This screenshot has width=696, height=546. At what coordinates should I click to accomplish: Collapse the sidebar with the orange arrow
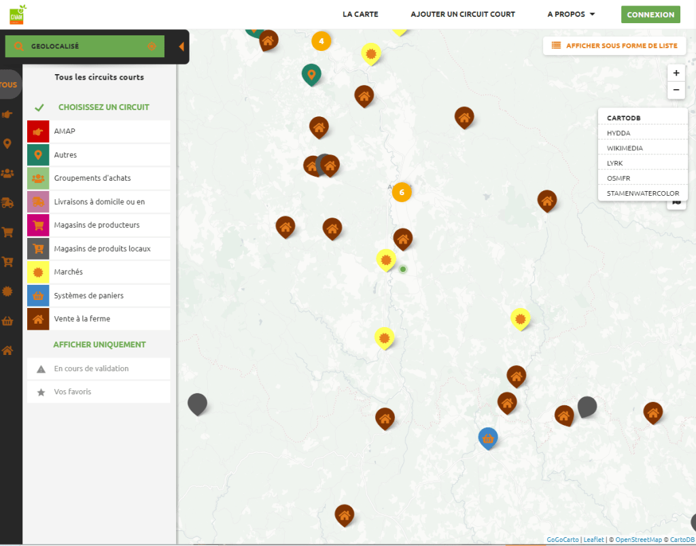pyautogui.click(x=181, y=46)
